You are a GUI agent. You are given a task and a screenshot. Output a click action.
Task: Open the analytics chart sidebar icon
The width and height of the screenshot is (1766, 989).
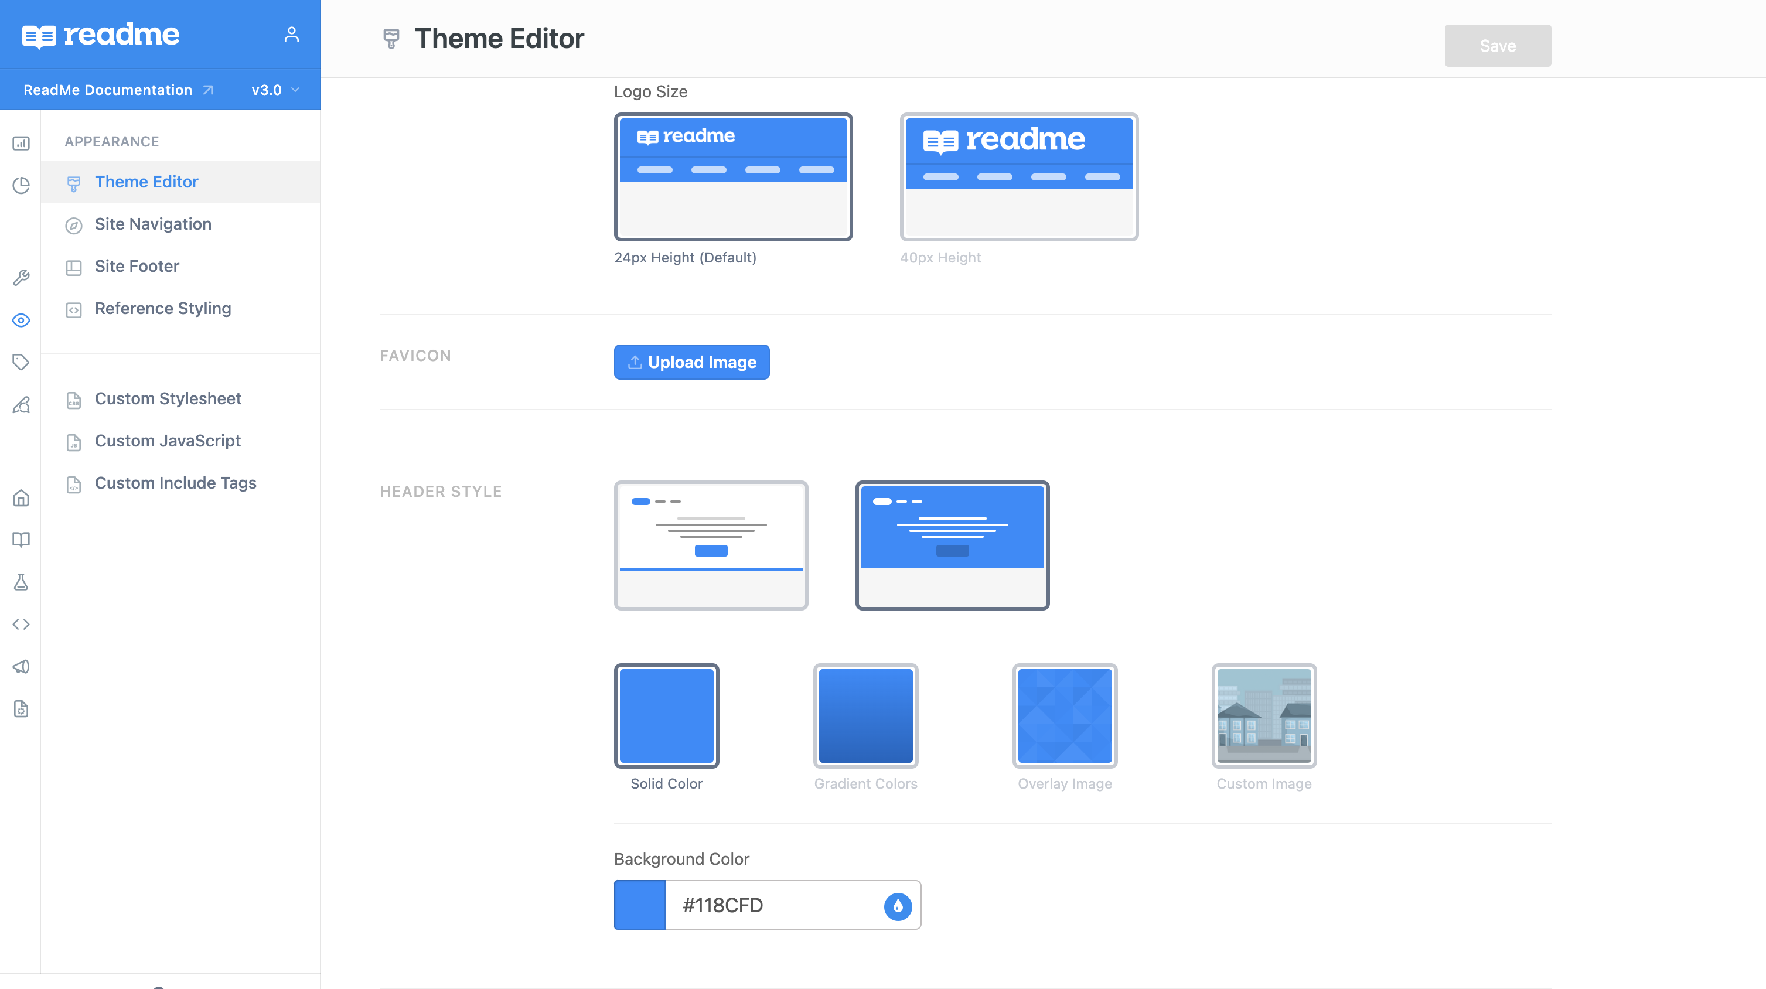(21, 143)
